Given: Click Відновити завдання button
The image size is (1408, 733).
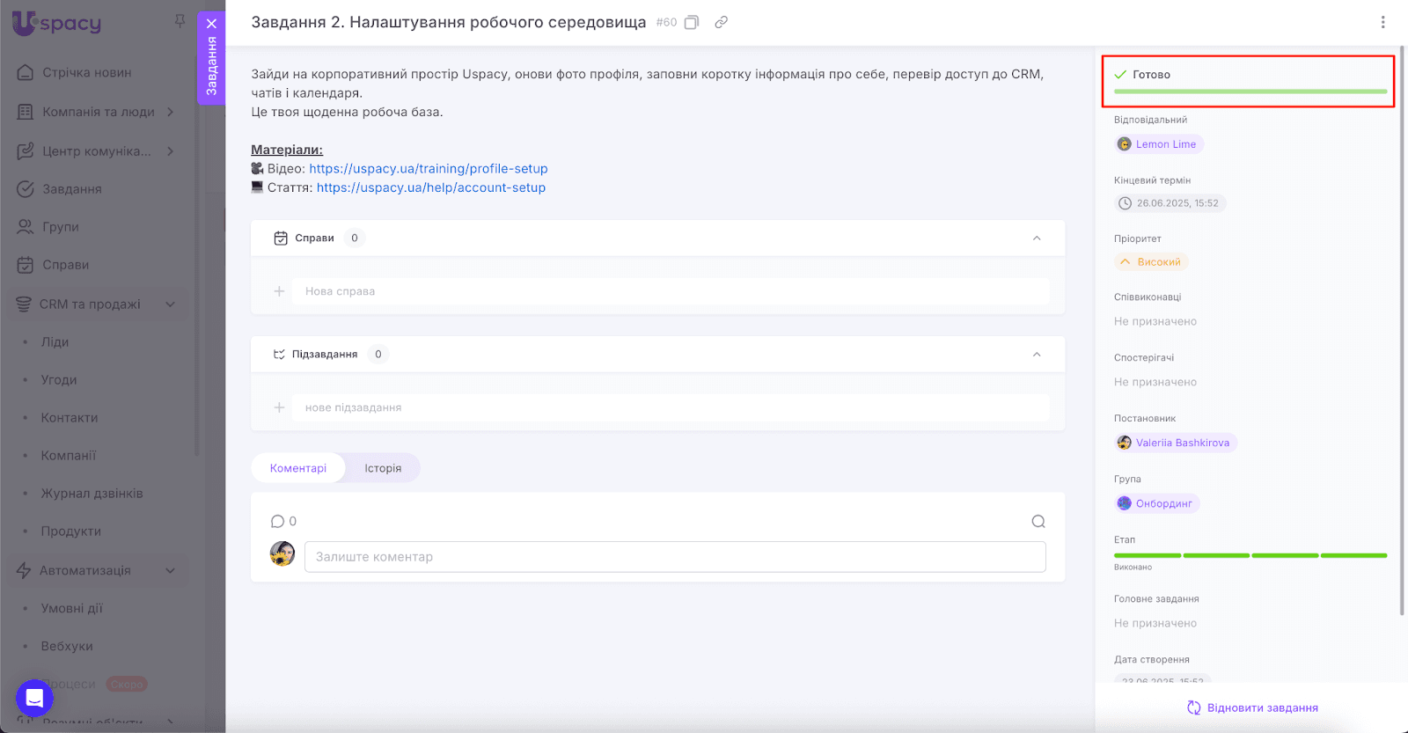Looking at the screenshot, I should click(x=1252, y=707).
